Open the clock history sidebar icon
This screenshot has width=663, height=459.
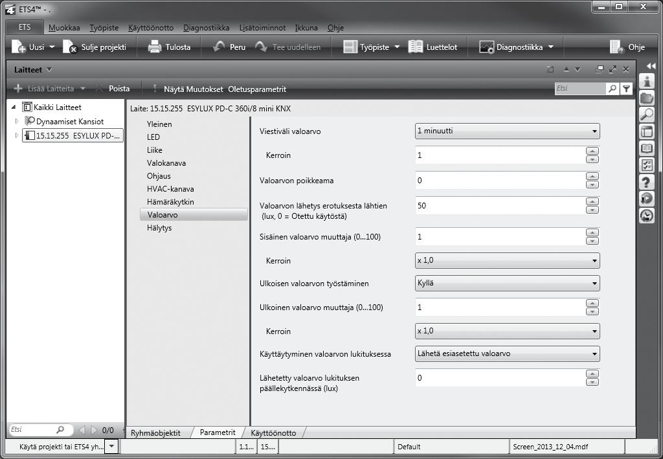(x=646, y=216)
